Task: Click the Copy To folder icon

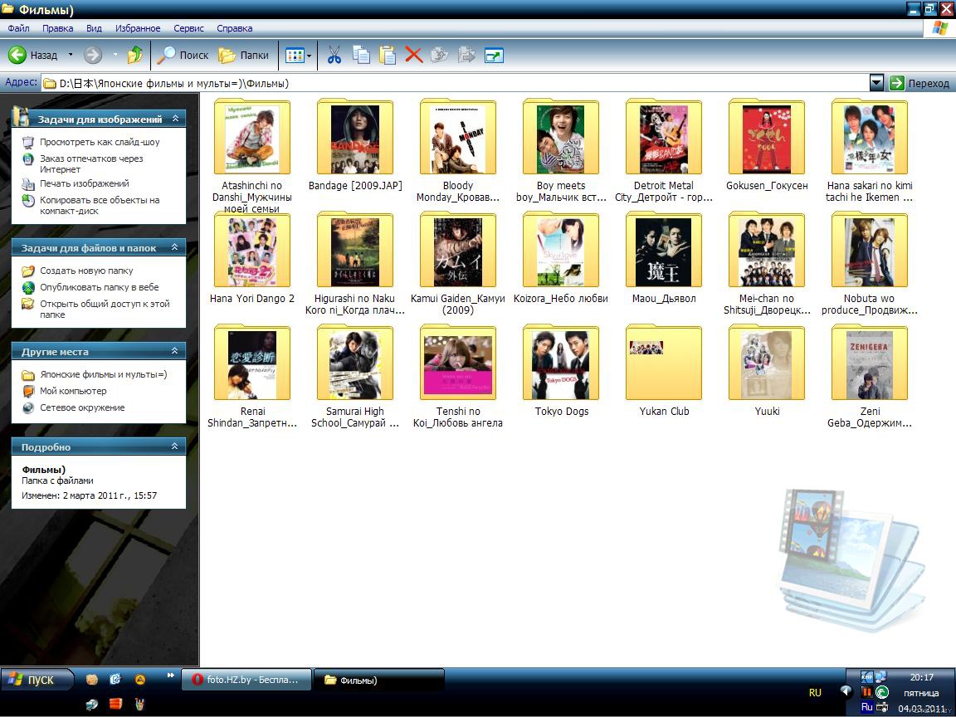Action: click(466, 56)
